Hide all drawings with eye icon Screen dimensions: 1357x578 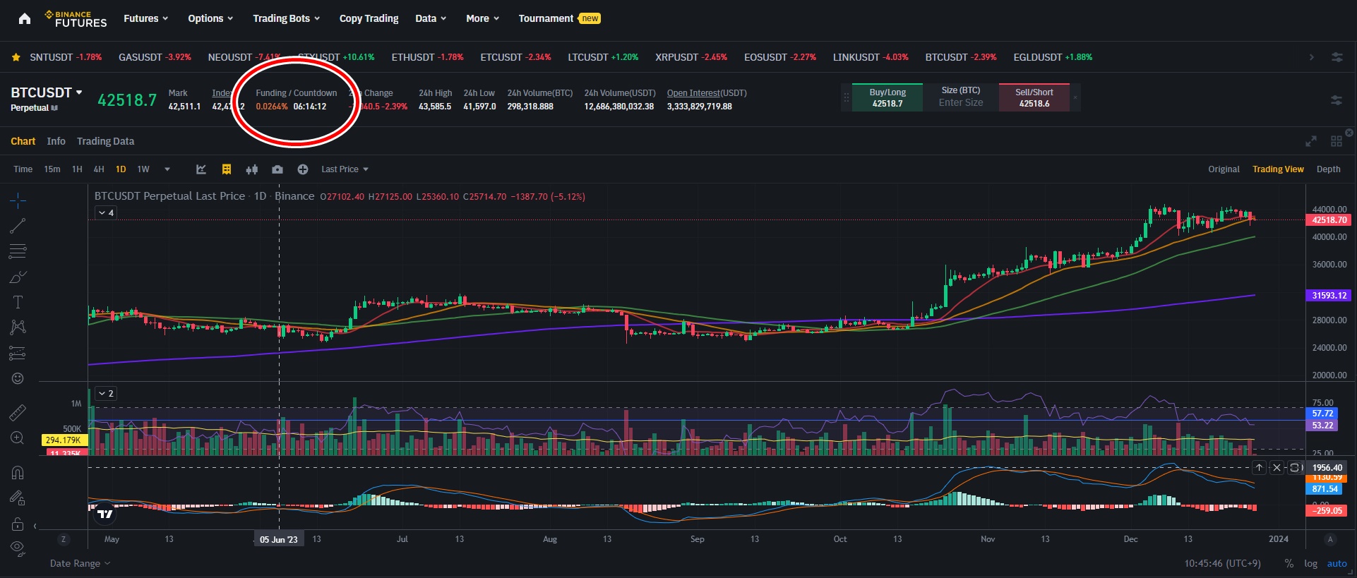(18, 548)
